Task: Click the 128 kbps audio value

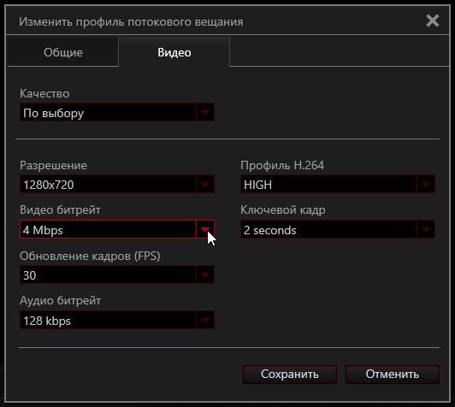Action: [x=109, y=321]
